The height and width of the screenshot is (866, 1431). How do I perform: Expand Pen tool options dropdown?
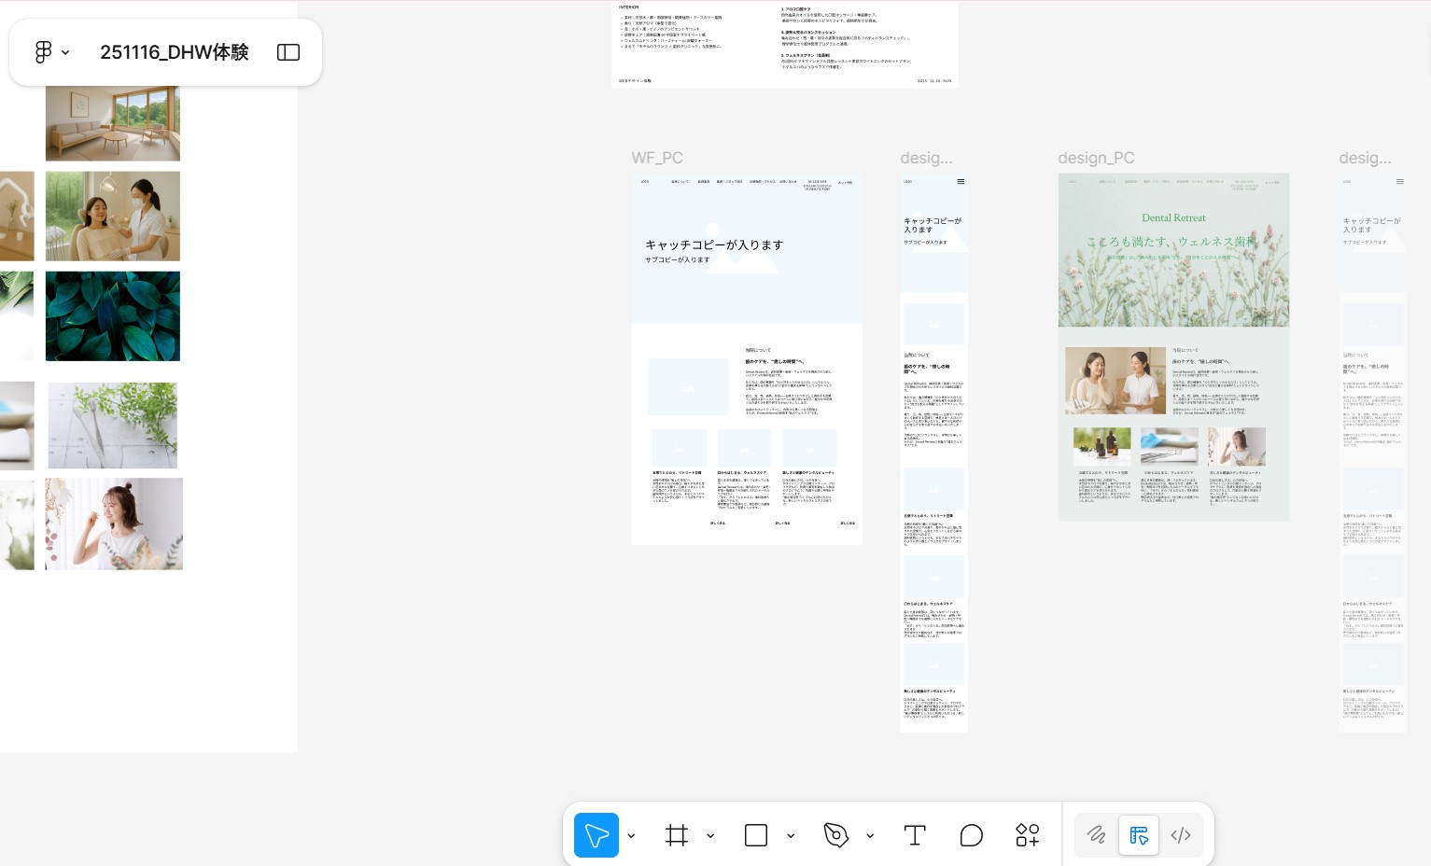870,835
